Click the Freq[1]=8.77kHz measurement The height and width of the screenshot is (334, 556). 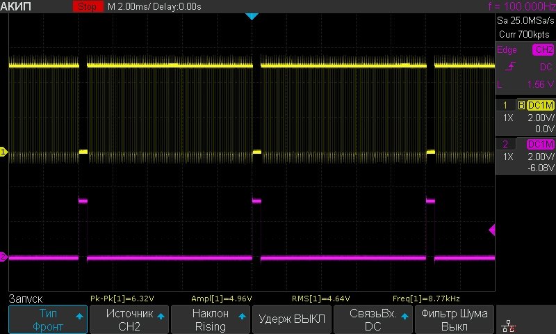(425, 298)
